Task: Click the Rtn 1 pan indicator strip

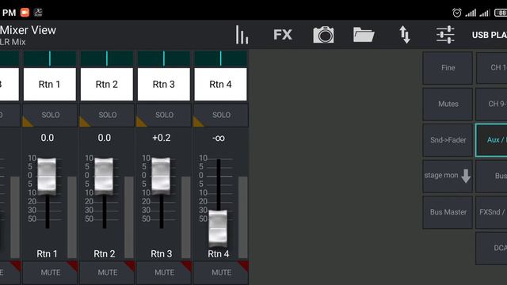Action: coord(50,59)
